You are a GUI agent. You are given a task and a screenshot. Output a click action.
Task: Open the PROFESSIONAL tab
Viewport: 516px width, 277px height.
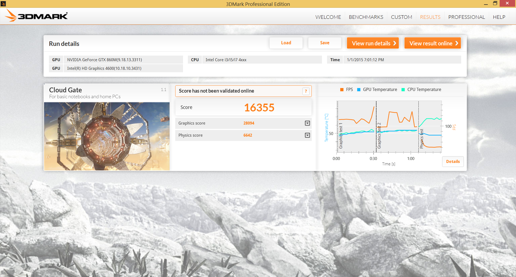(467, 17)
